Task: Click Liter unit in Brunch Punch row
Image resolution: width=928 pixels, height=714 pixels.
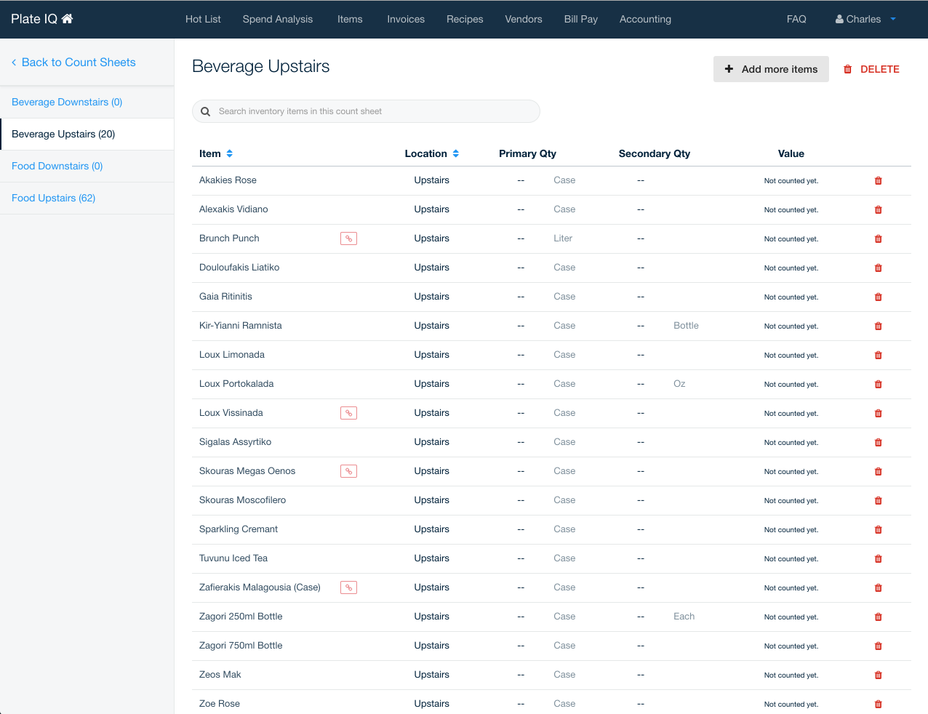Action: click(563, 238)
